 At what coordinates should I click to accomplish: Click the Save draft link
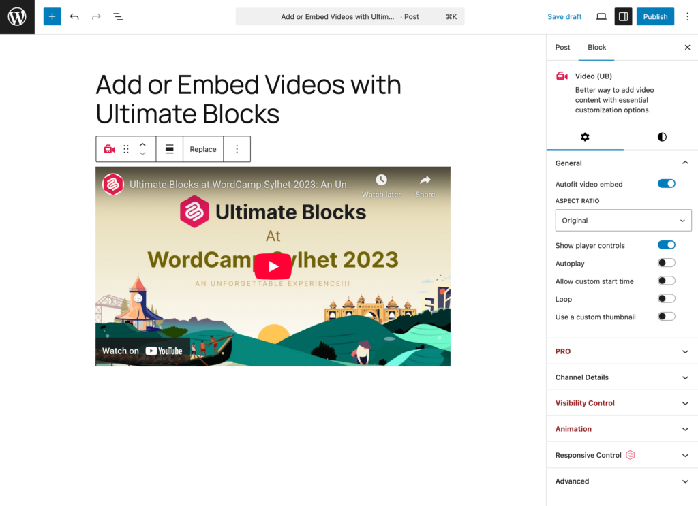coord(564,16)
